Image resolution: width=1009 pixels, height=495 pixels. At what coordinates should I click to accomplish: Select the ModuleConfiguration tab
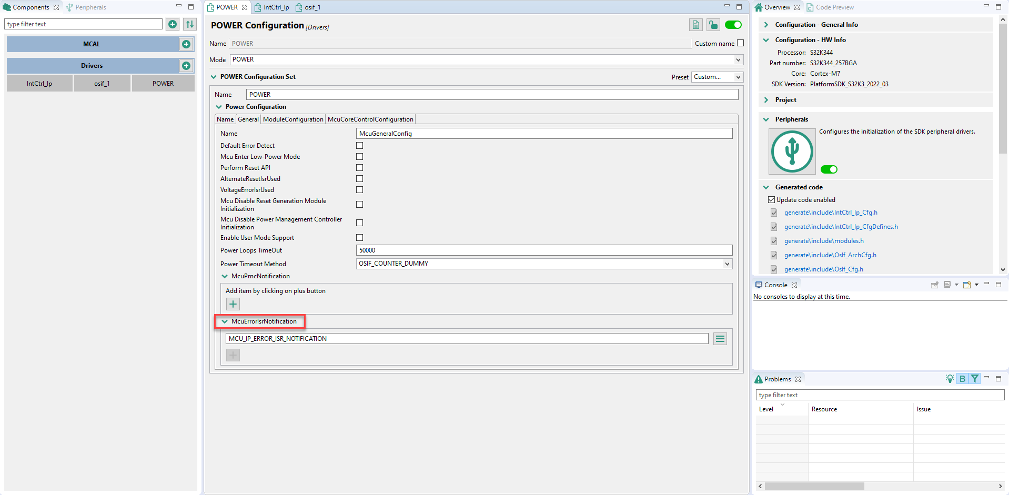point(292,119)
